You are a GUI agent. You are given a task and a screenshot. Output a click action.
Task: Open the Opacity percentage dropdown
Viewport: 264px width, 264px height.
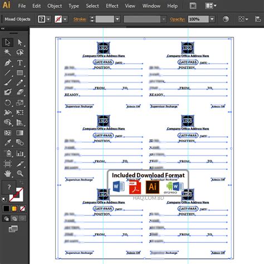point(212,19)
